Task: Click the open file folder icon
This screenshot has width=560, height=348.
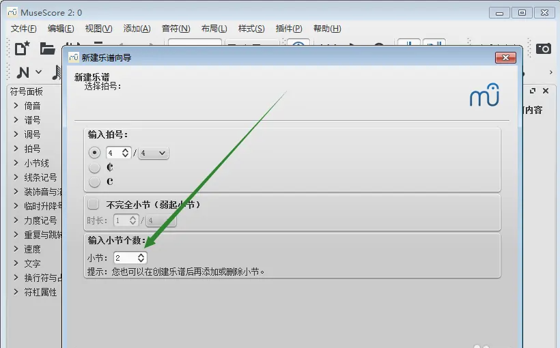Action: coord(47,48)
